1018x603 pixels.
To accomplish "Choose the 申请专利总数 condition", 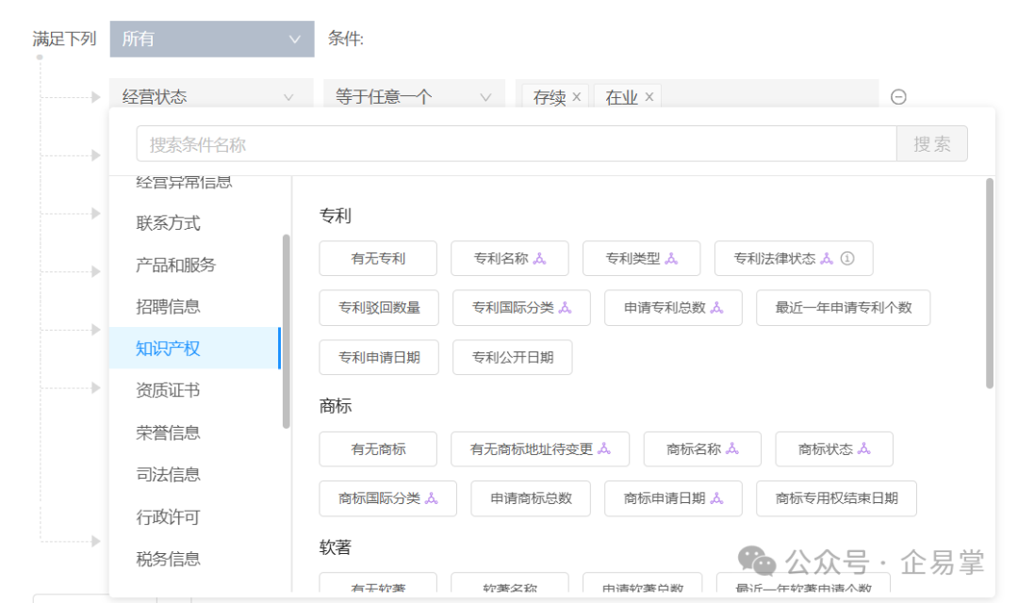I will tap(673, 308).
